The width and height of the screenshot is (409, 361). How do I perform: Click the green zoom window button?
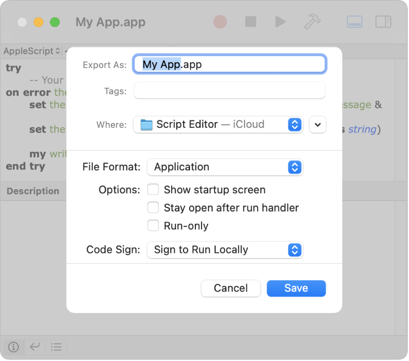click(55, 22)
